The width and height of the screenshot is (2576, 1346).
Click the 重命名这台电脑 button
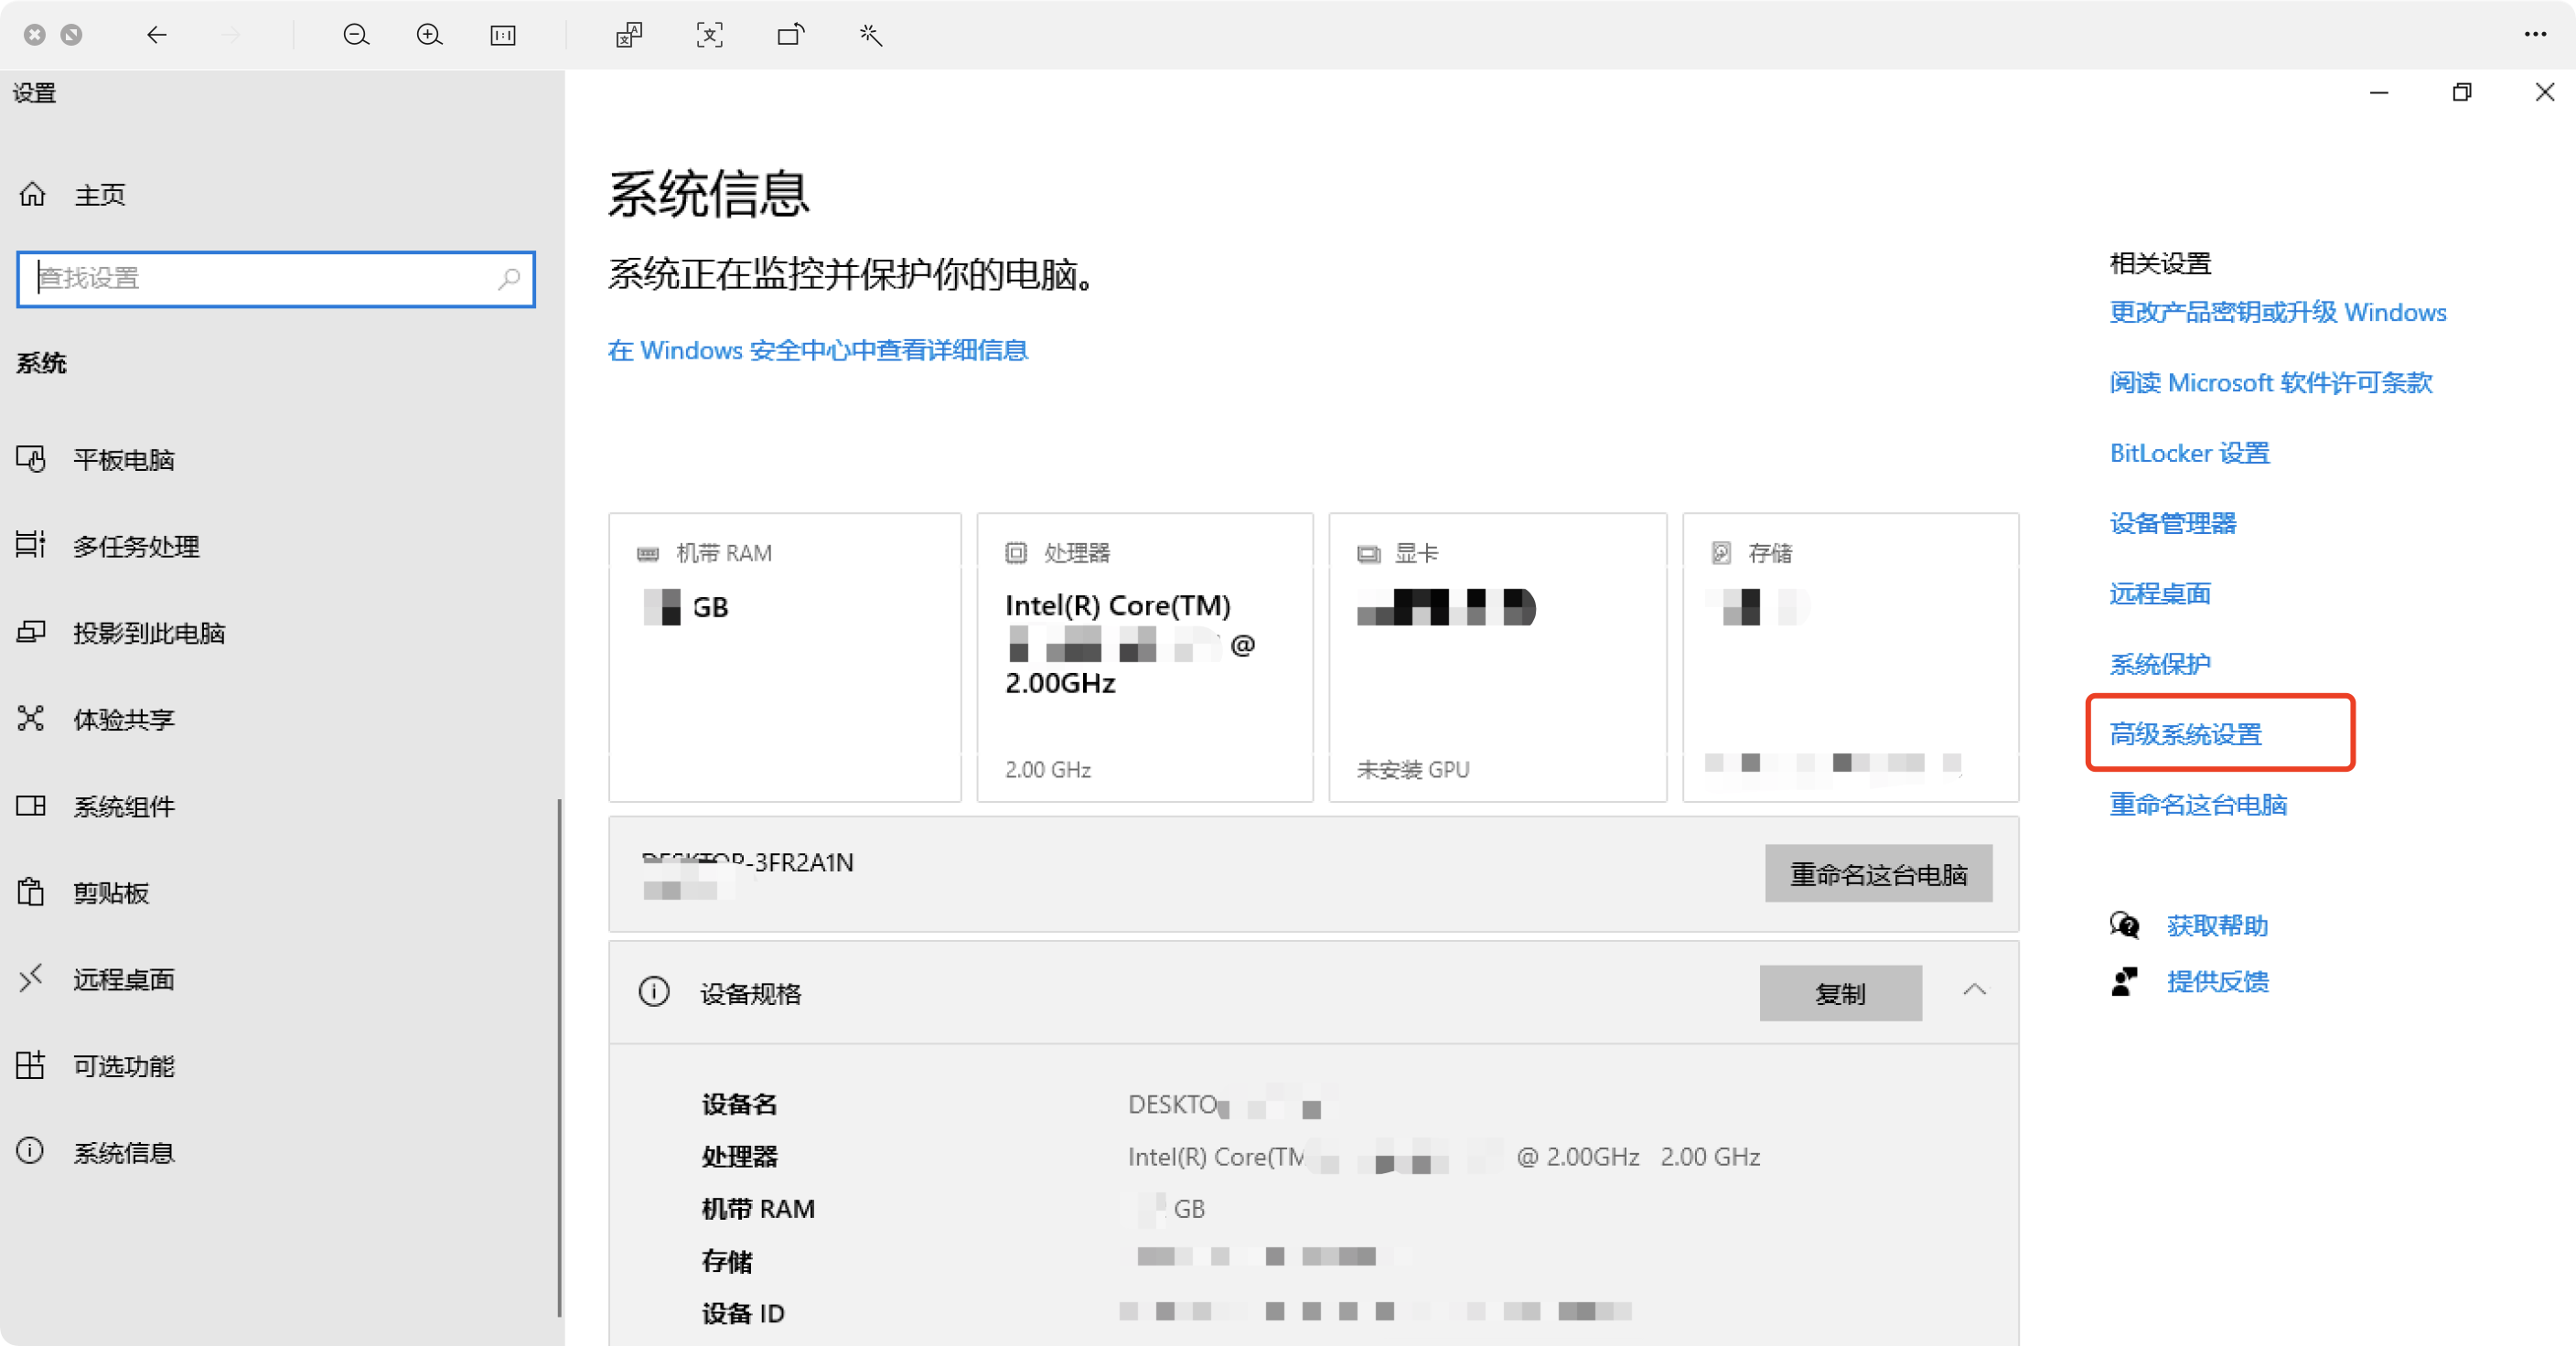(x=1878, y=874)
